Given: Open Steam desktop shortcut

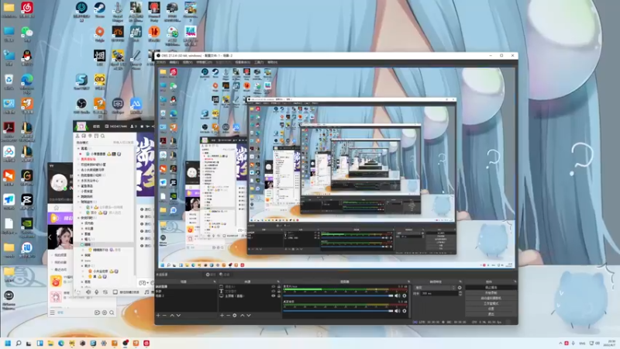Looking at the screenshot, I should coord(99,9).
